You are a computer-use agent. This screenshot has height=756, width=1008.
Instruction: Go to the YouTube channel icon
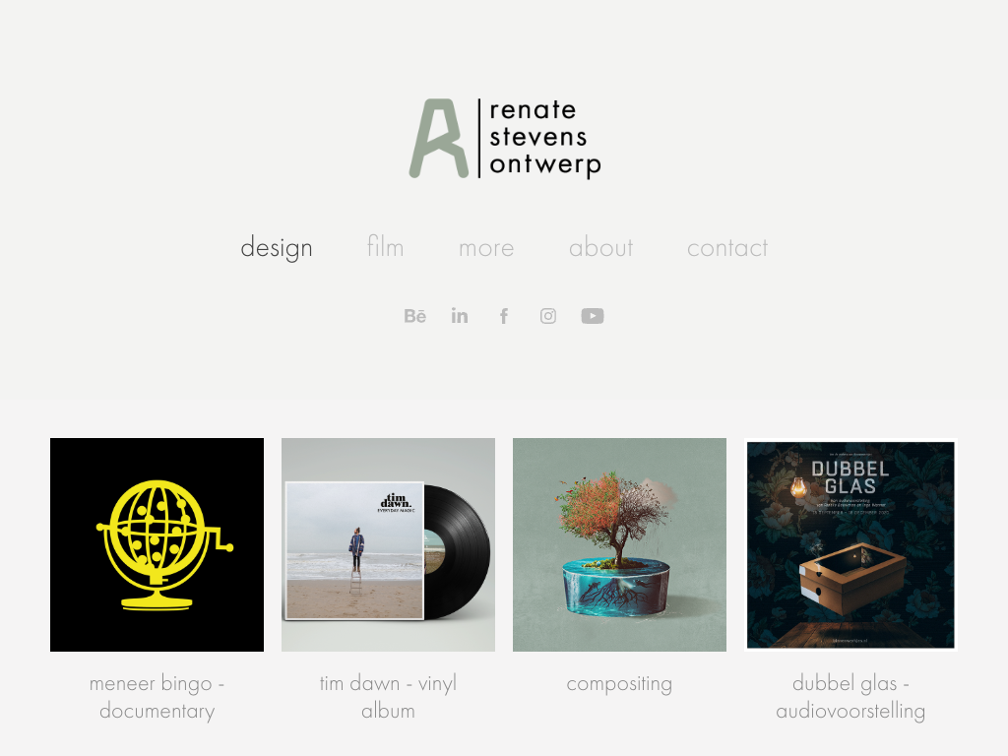tap(592, 316)
